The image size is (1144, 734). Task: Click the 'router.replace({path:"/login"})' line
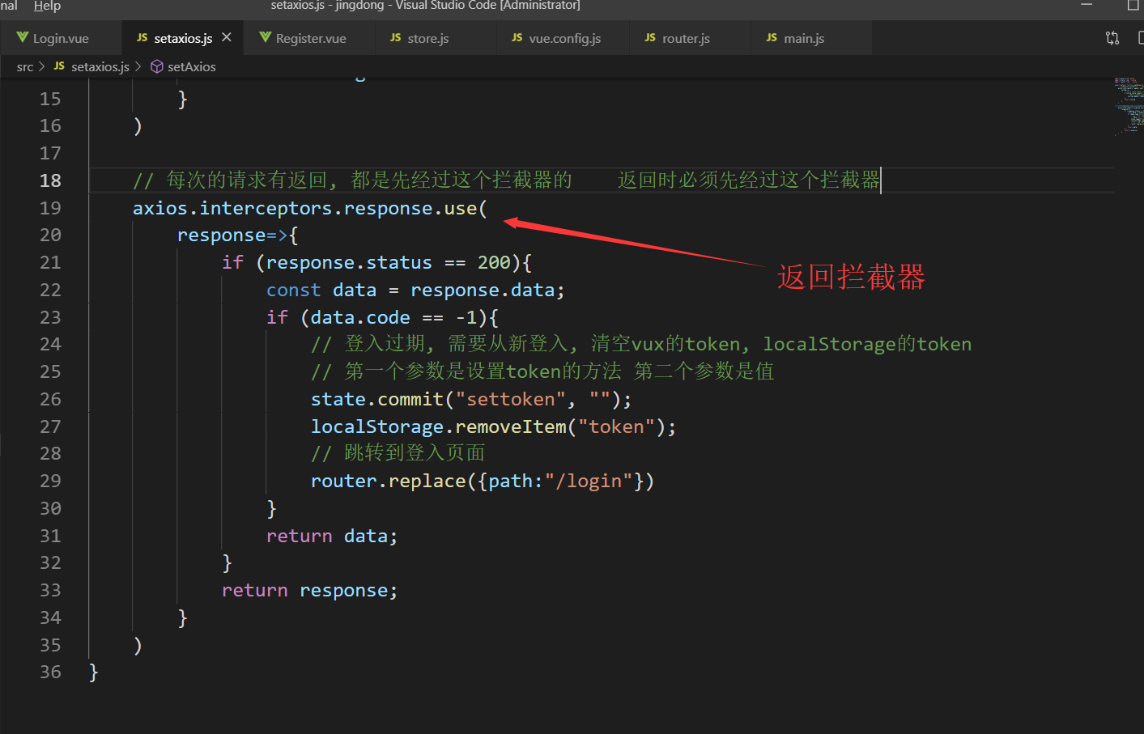click(483, 481)
